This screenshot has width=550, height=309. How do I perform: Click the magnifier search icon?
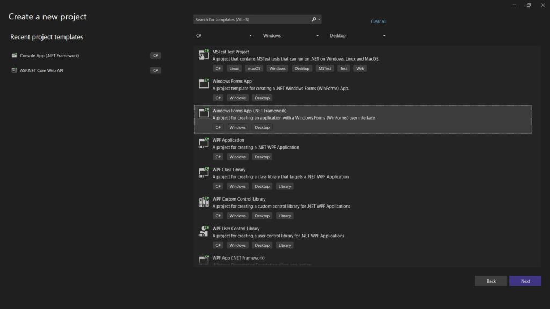[x=314, y=20]
